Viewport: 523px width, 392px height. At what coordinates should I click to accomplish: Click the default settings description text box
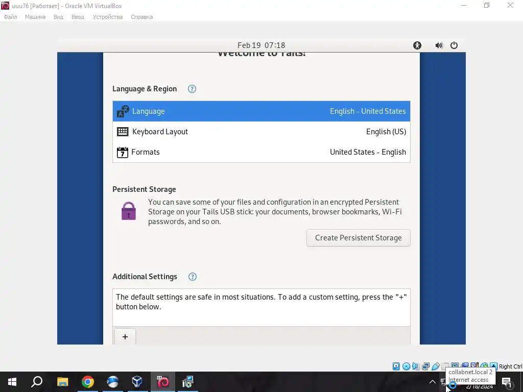click(x=261, y=307)
